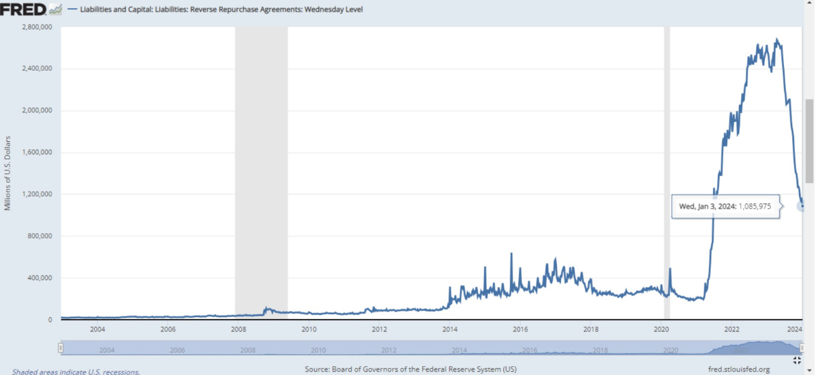This screenshot has height=375, width=833.
Task: Click the source text for Board of Governors
Action: [x=411, y=369]
